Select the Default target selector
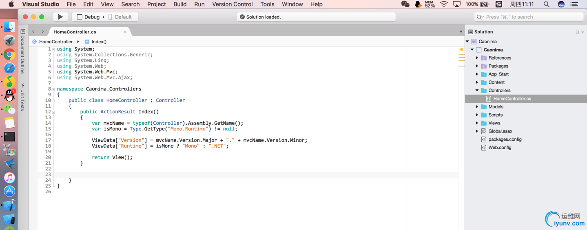This screenshot has height=230, width=587. click(120, 17)
